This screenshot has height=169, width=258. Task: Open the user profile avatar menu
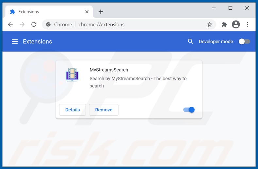click(x=236, y=24)
